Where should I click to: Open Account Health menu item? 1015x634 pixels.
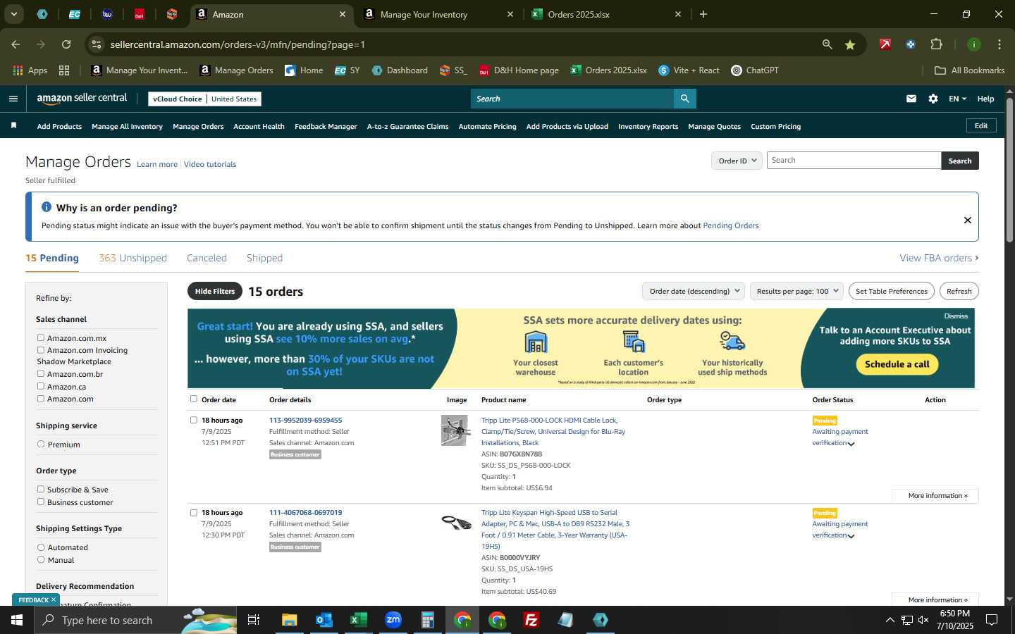(259, 127)
